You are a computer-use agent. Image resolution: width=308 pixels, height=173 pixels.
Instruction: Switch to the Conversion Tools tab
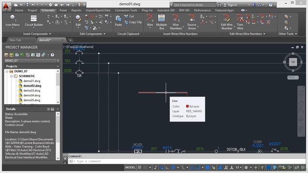click(126, 10)
